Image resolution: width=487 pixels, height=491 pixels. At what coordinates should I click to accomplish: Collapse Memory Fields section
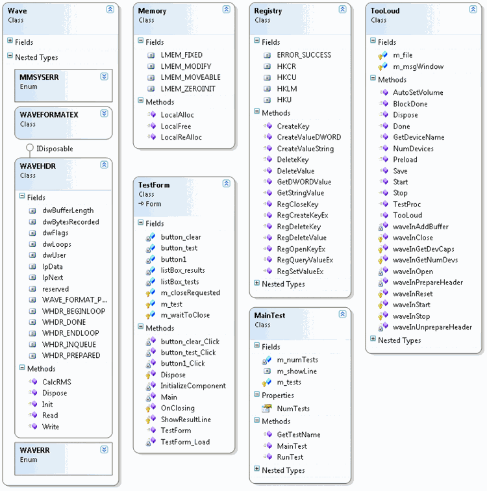tap(140, 40)
